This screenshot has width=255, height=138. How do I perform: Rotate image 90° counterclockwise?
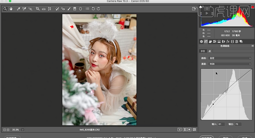[x=93, y=9]
